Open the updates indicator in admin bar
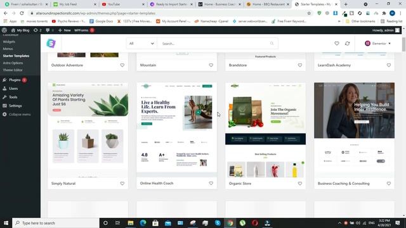Image resolution: width=406 pixels, height=228 pixels. (37, 30)
